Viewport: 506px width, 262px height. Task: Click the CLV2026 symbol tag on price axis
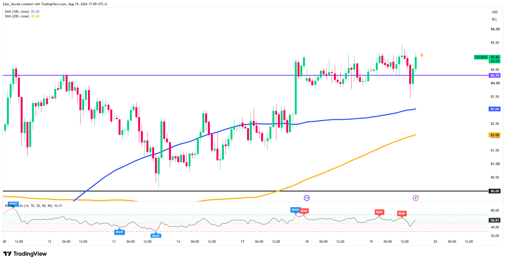click(481, 57)
